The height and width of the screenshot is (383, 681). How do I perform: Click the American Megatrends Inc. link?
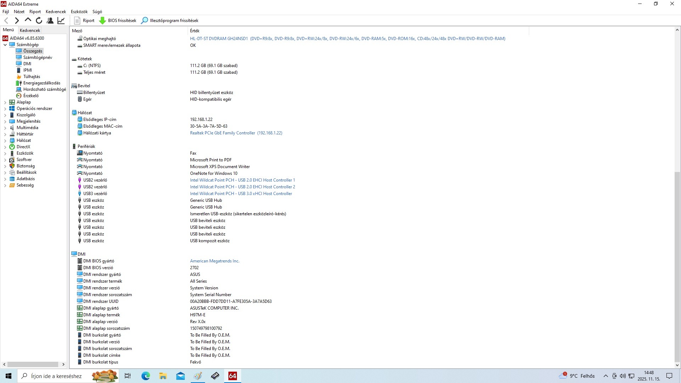(x=215, y=261)
